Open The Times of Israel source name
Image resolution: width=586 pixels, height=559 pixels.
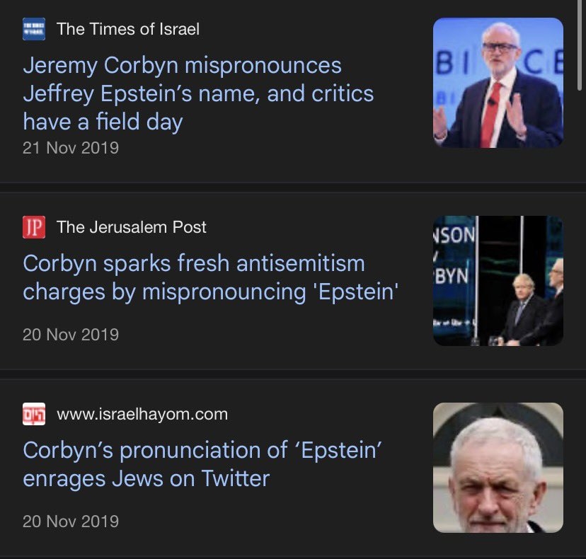[127, 29]
